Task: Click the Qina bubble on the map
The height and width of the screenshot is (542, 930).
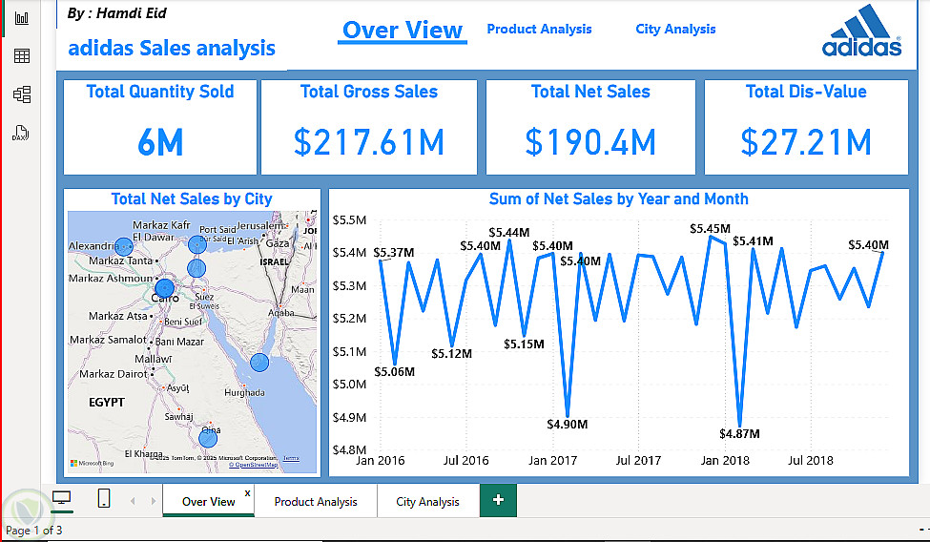Action: tap(208, 439)
